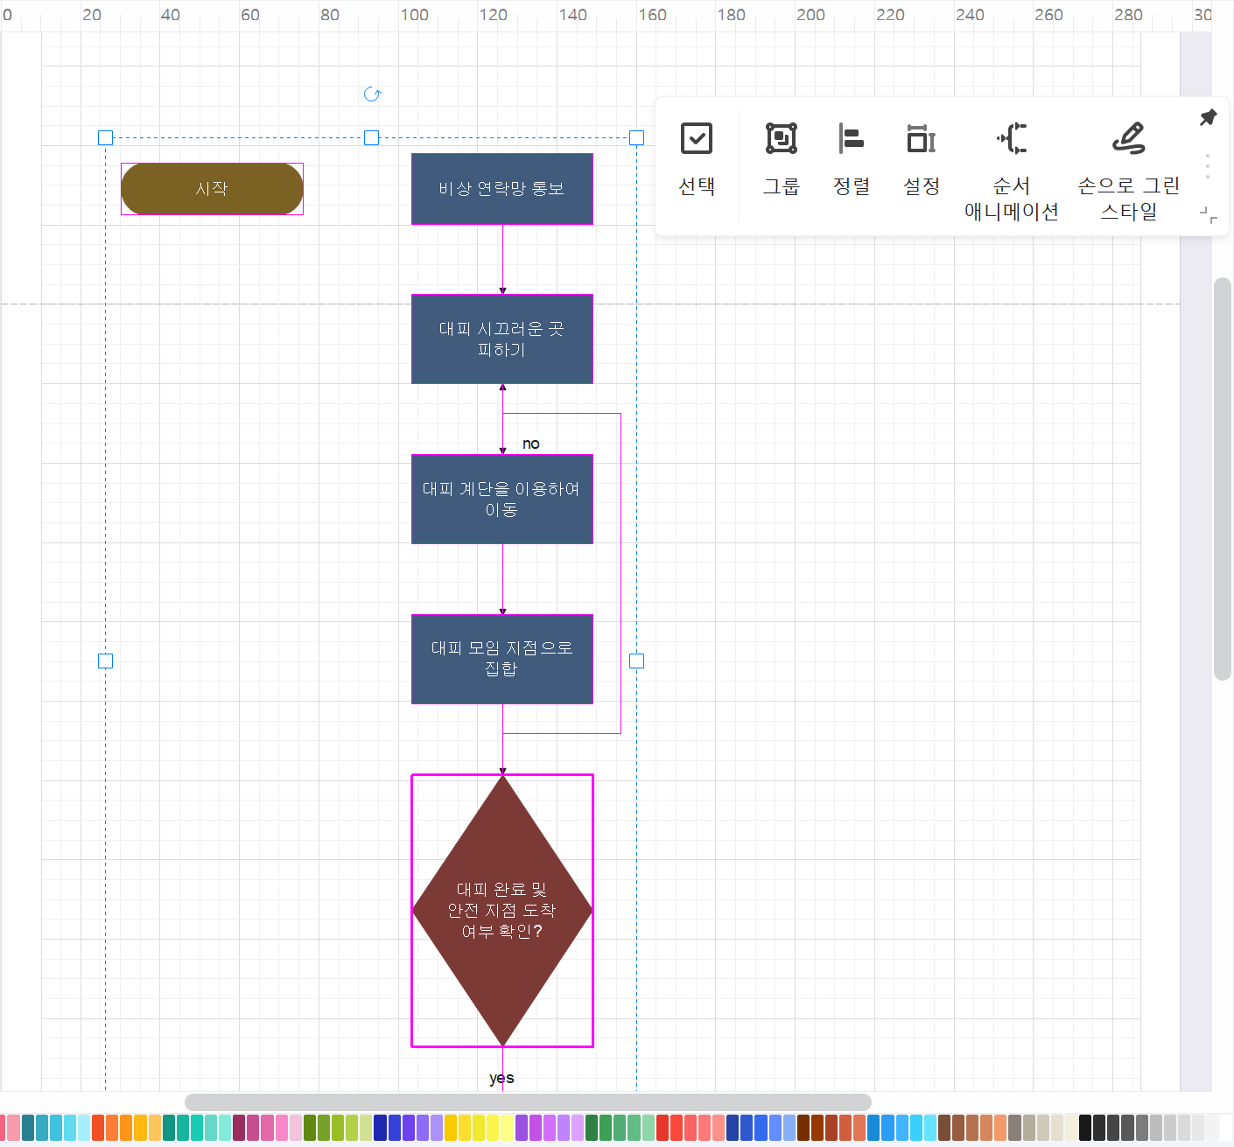
Task: Select the 비상 연락망 통보 process box
Action: pos(502,189)
